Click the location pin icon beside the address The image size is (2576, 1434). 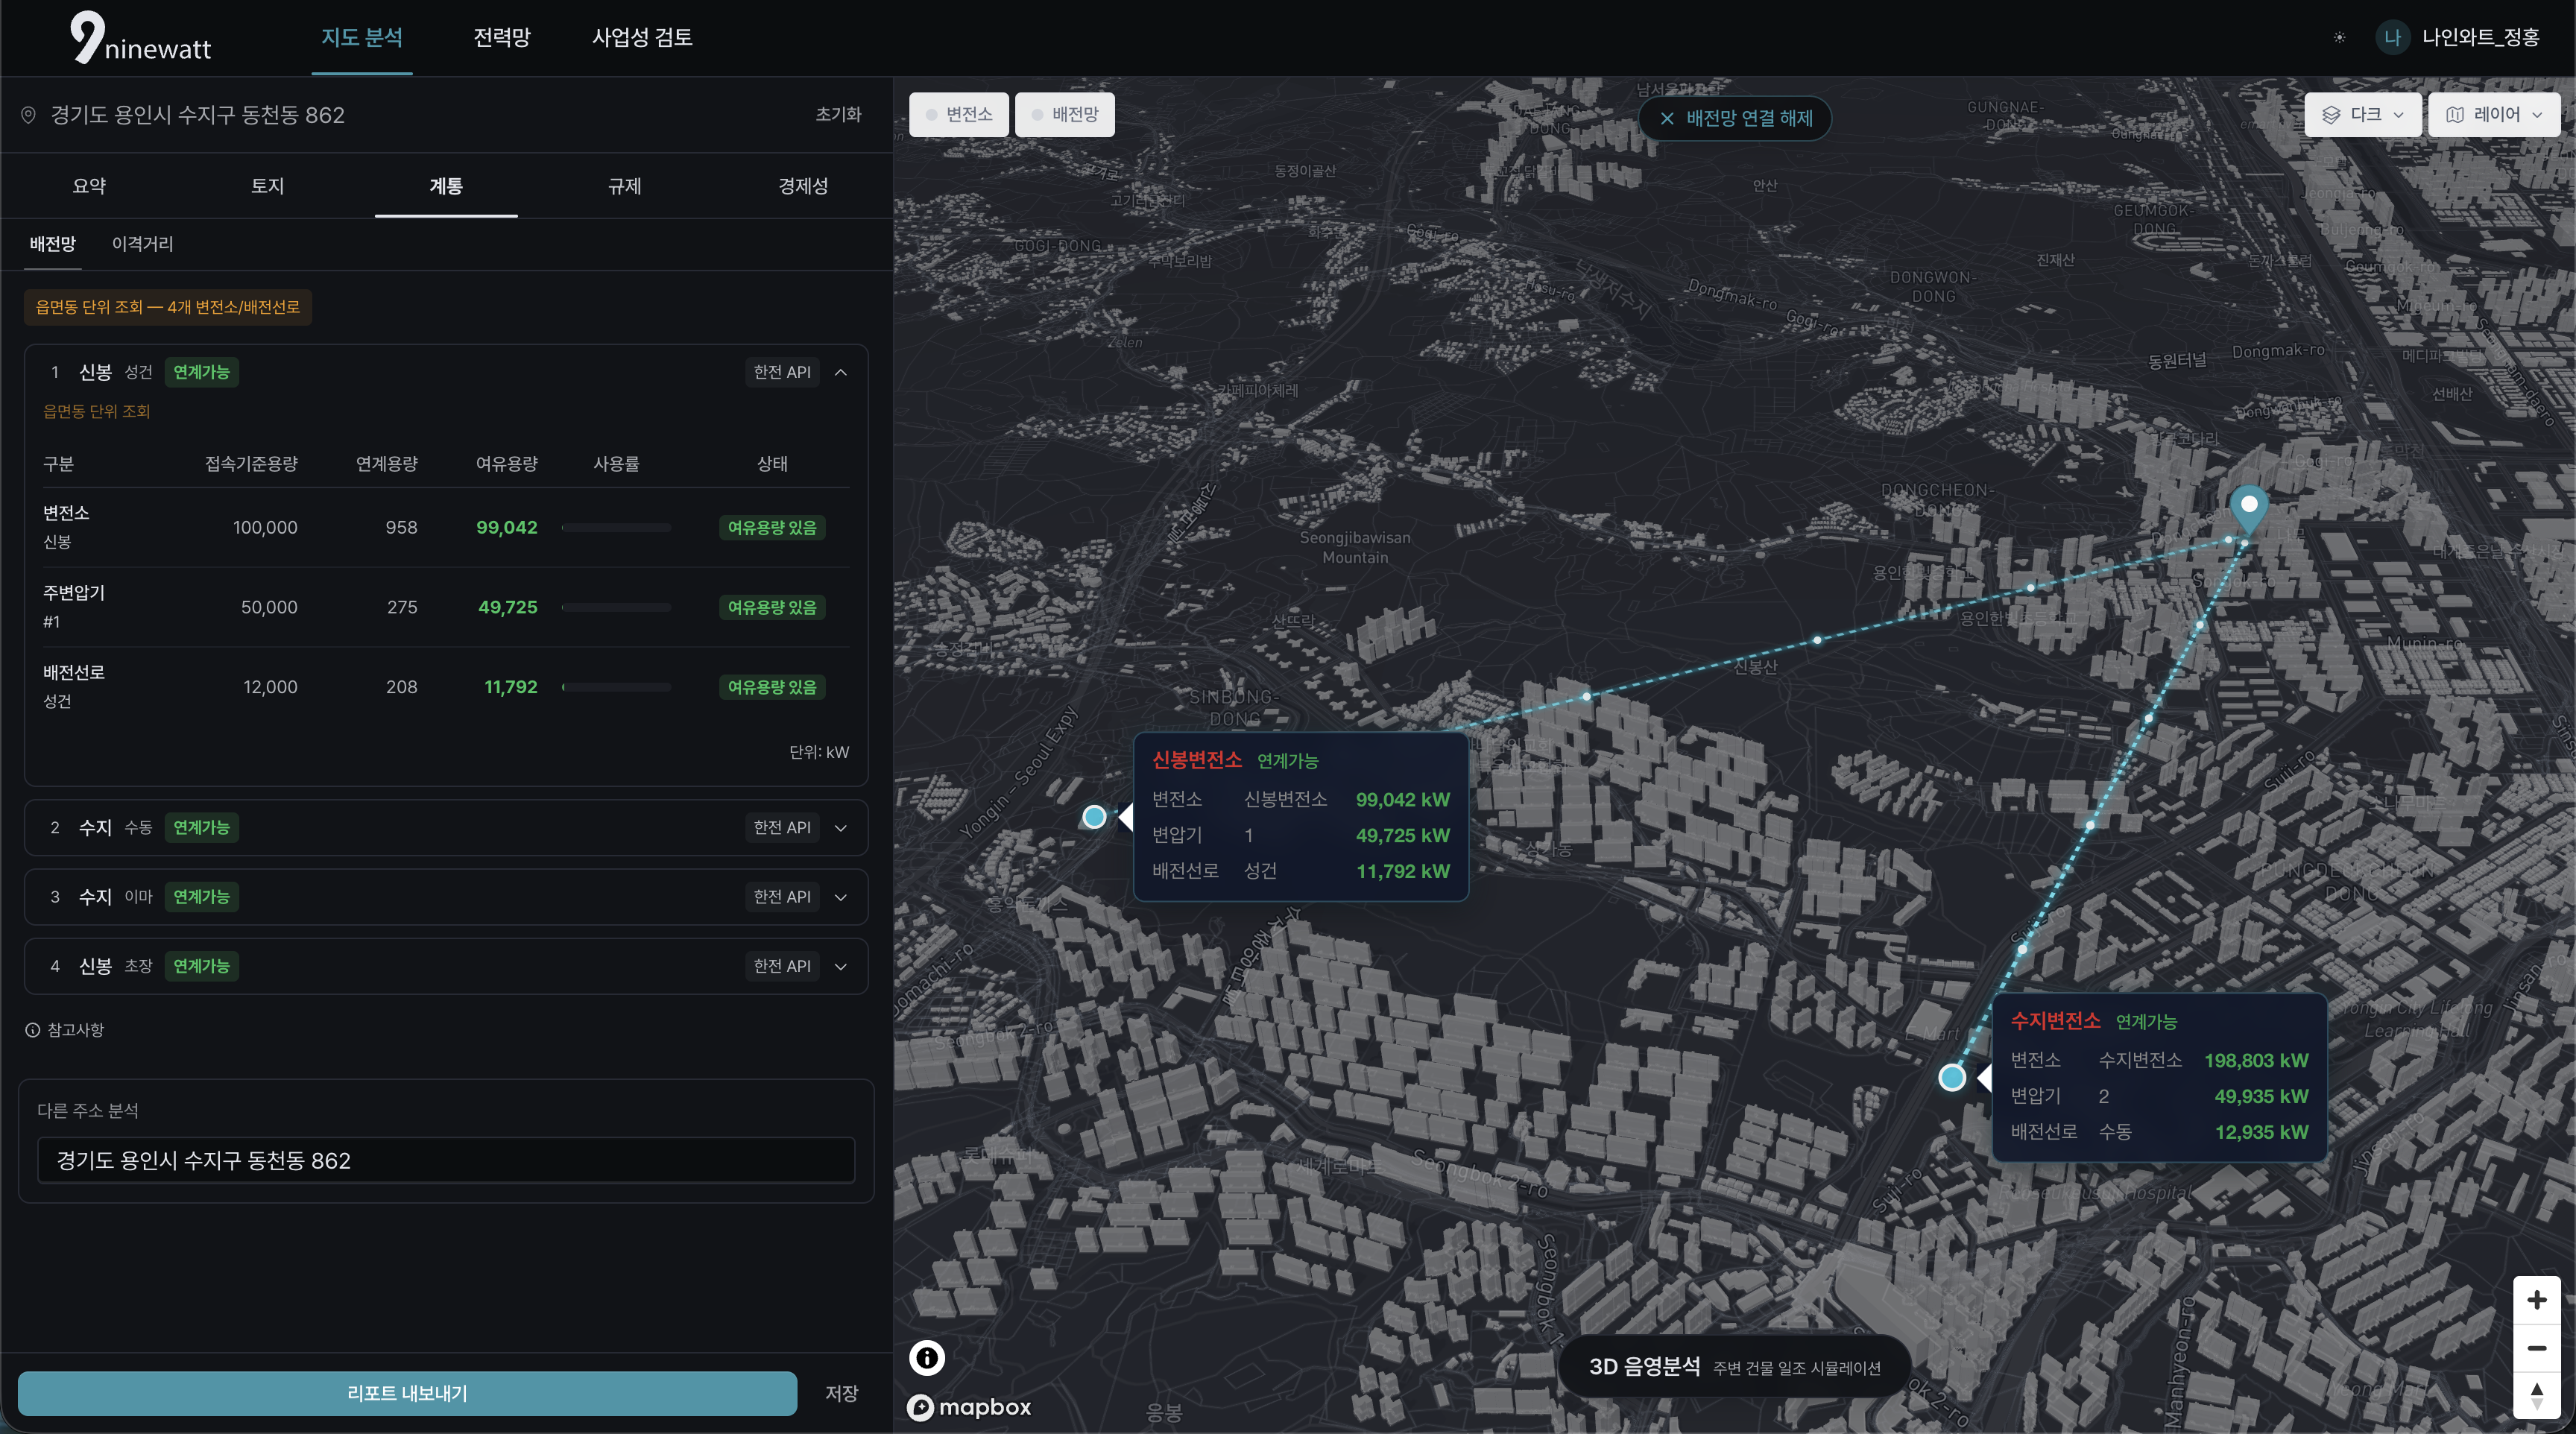click(29, 115)
